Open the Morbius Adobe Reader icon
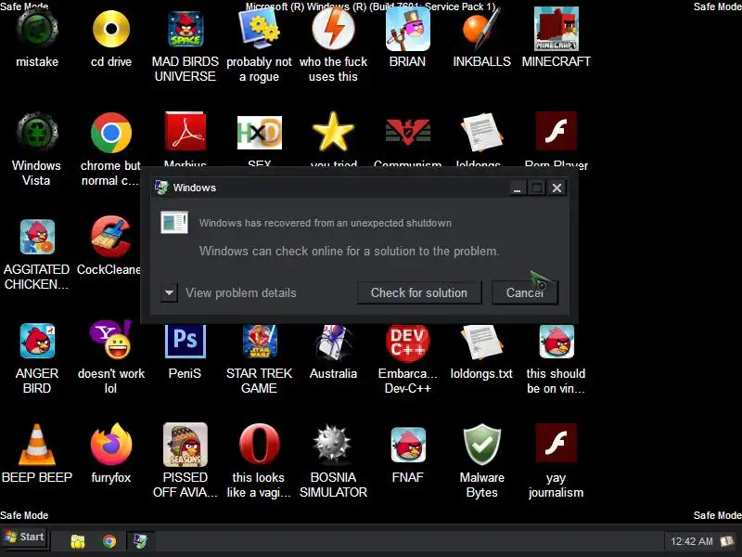 [185, 131]
